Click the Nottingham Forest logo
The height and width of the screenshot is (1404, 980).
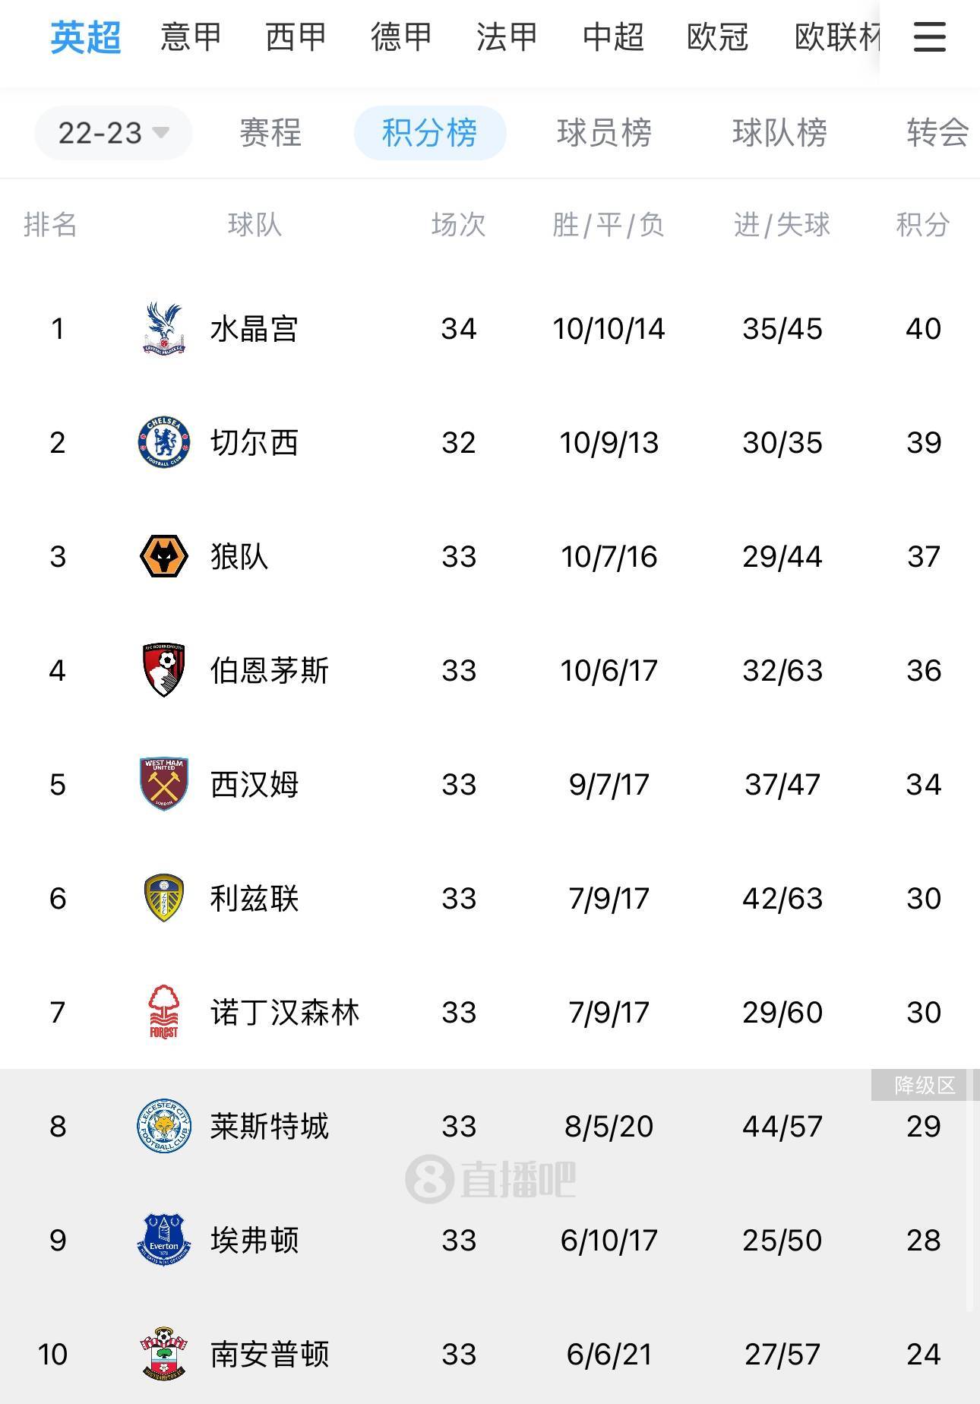coord(164,1012)
